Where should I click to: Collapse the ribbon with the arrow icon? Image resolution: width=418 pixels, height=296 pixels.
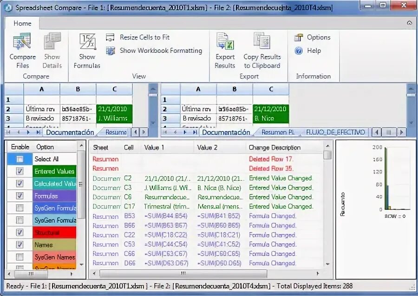[410, 23]
